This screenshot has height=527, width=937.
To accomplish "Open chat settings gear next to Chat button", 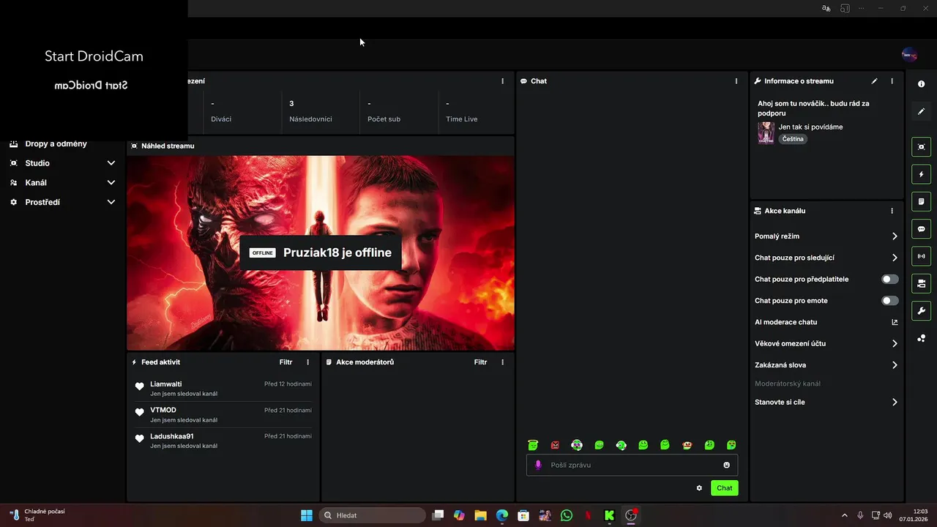I will coord(699,488).
